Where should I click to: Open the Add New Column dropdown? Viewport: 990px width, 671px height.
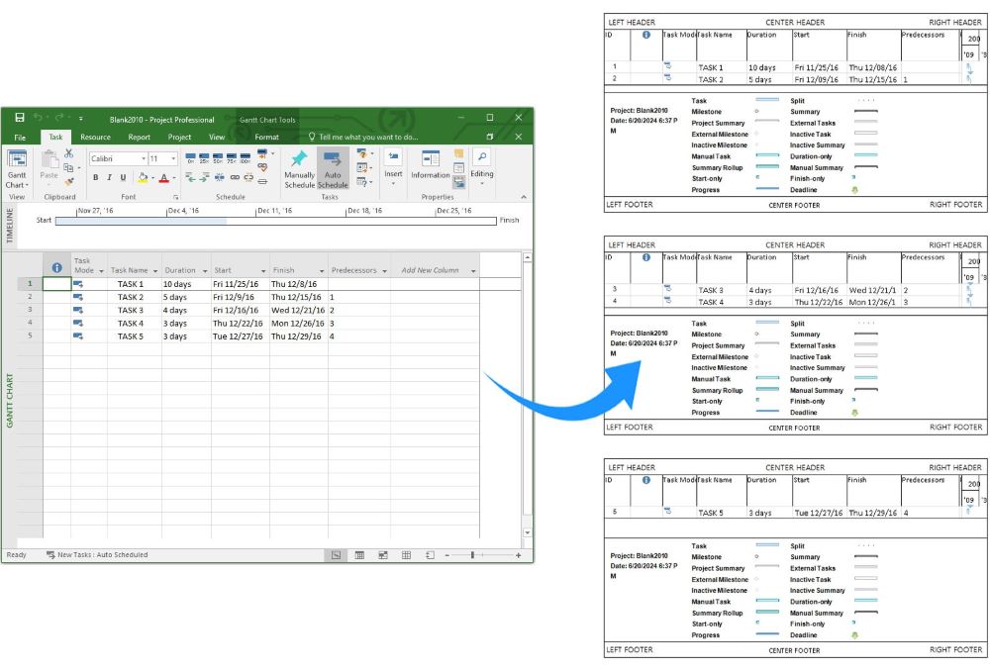[x=473, y=271]
